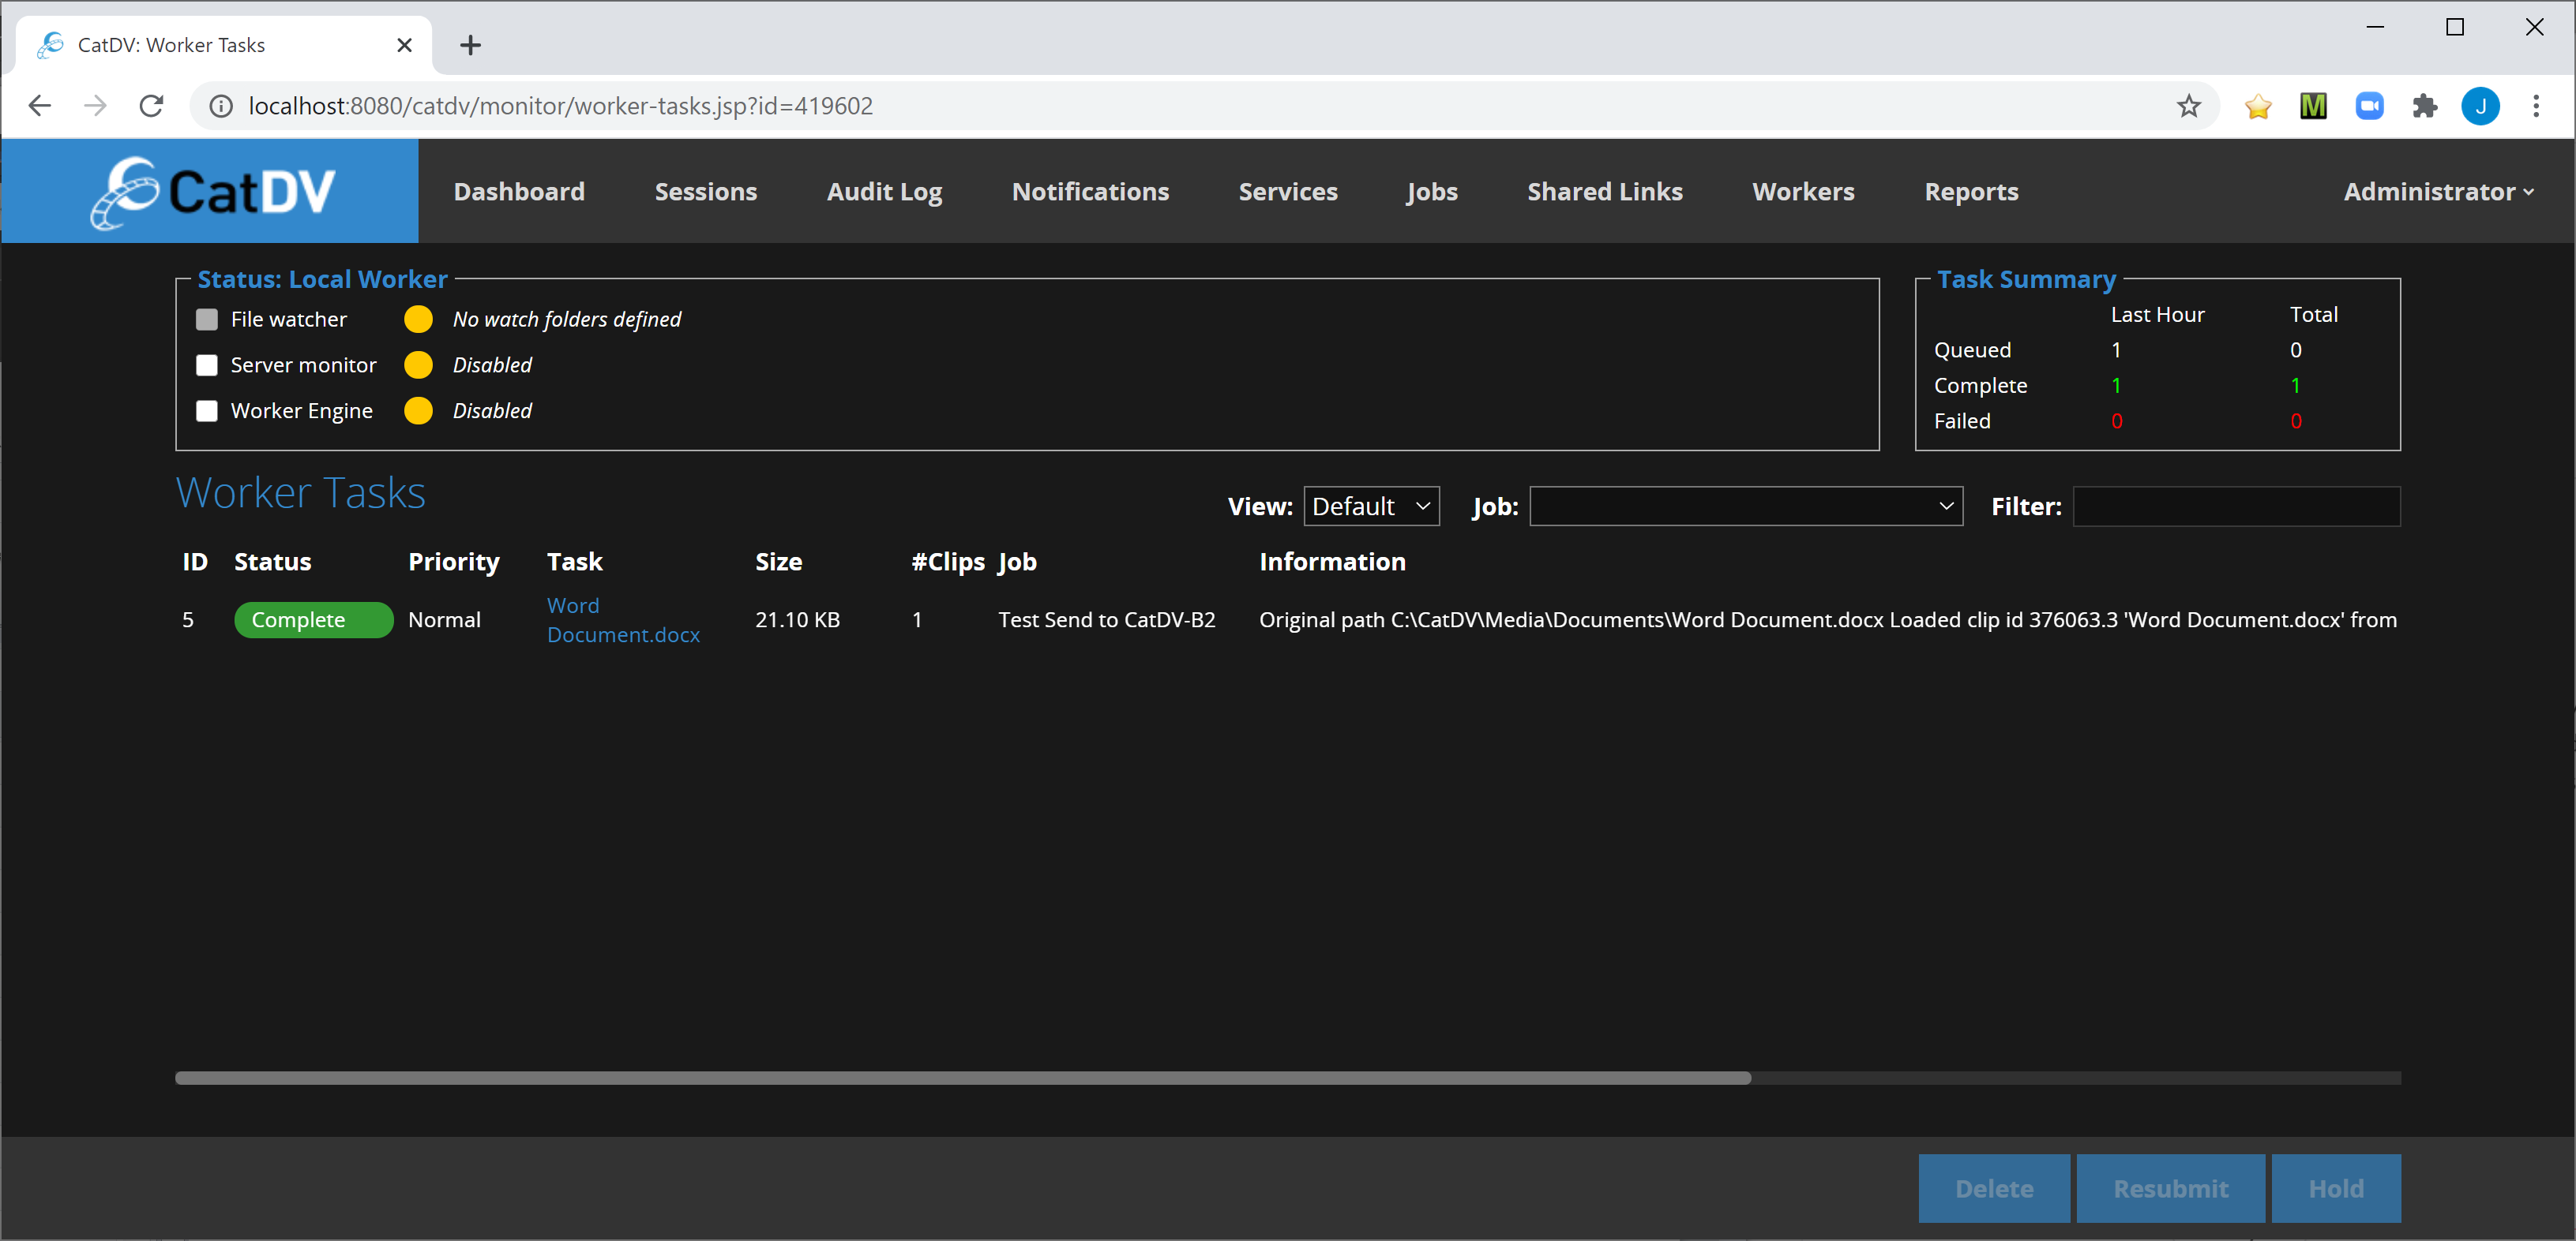2576x1241 pixels.
Task: Click into the Filter text field
Action: point(2236,506)
